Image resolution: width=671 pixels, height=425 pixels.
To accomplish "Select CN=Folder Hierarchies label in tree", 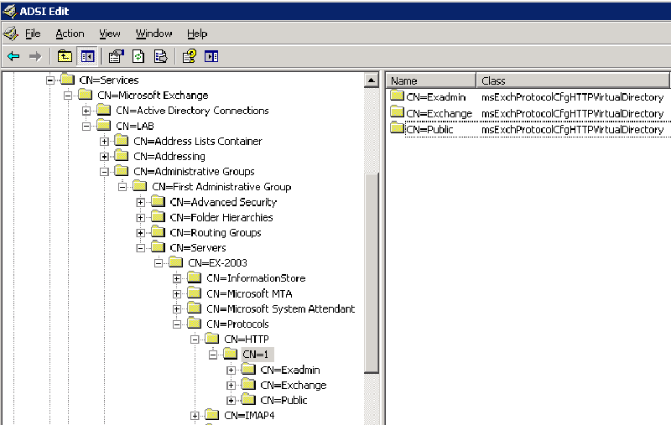I will 221,217.
